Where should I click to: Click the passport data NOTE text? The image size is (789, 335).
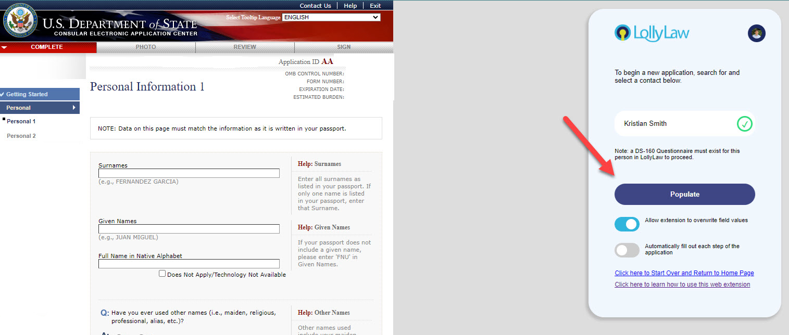point(222,128)
